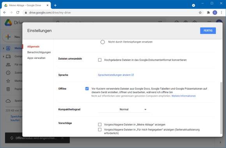Click the settings dialog scrollbar
This screenshot has height=148, width=226.
click(221, 108)
